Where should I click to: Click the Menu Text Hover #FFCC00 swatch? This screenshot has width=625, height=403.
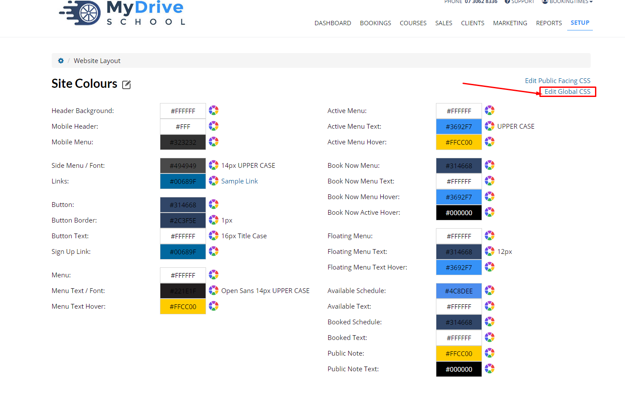click(183, 306)
